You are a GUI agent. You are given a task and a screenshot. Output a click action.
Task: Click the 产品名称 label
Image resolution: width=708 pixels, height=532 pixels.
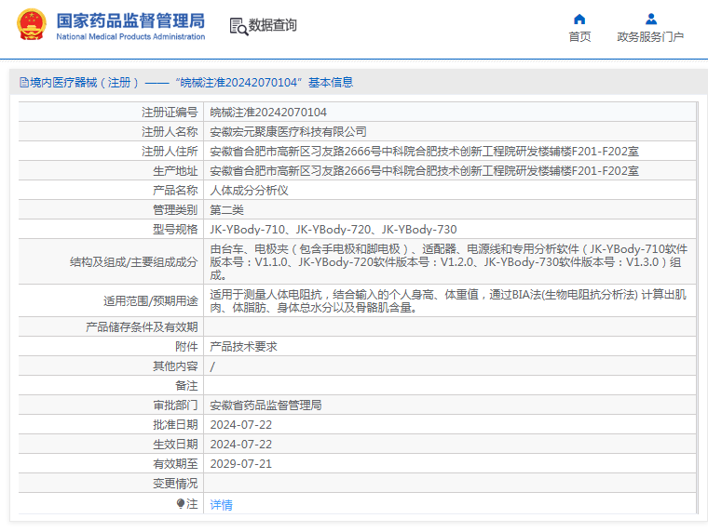[x=175, y=191]
